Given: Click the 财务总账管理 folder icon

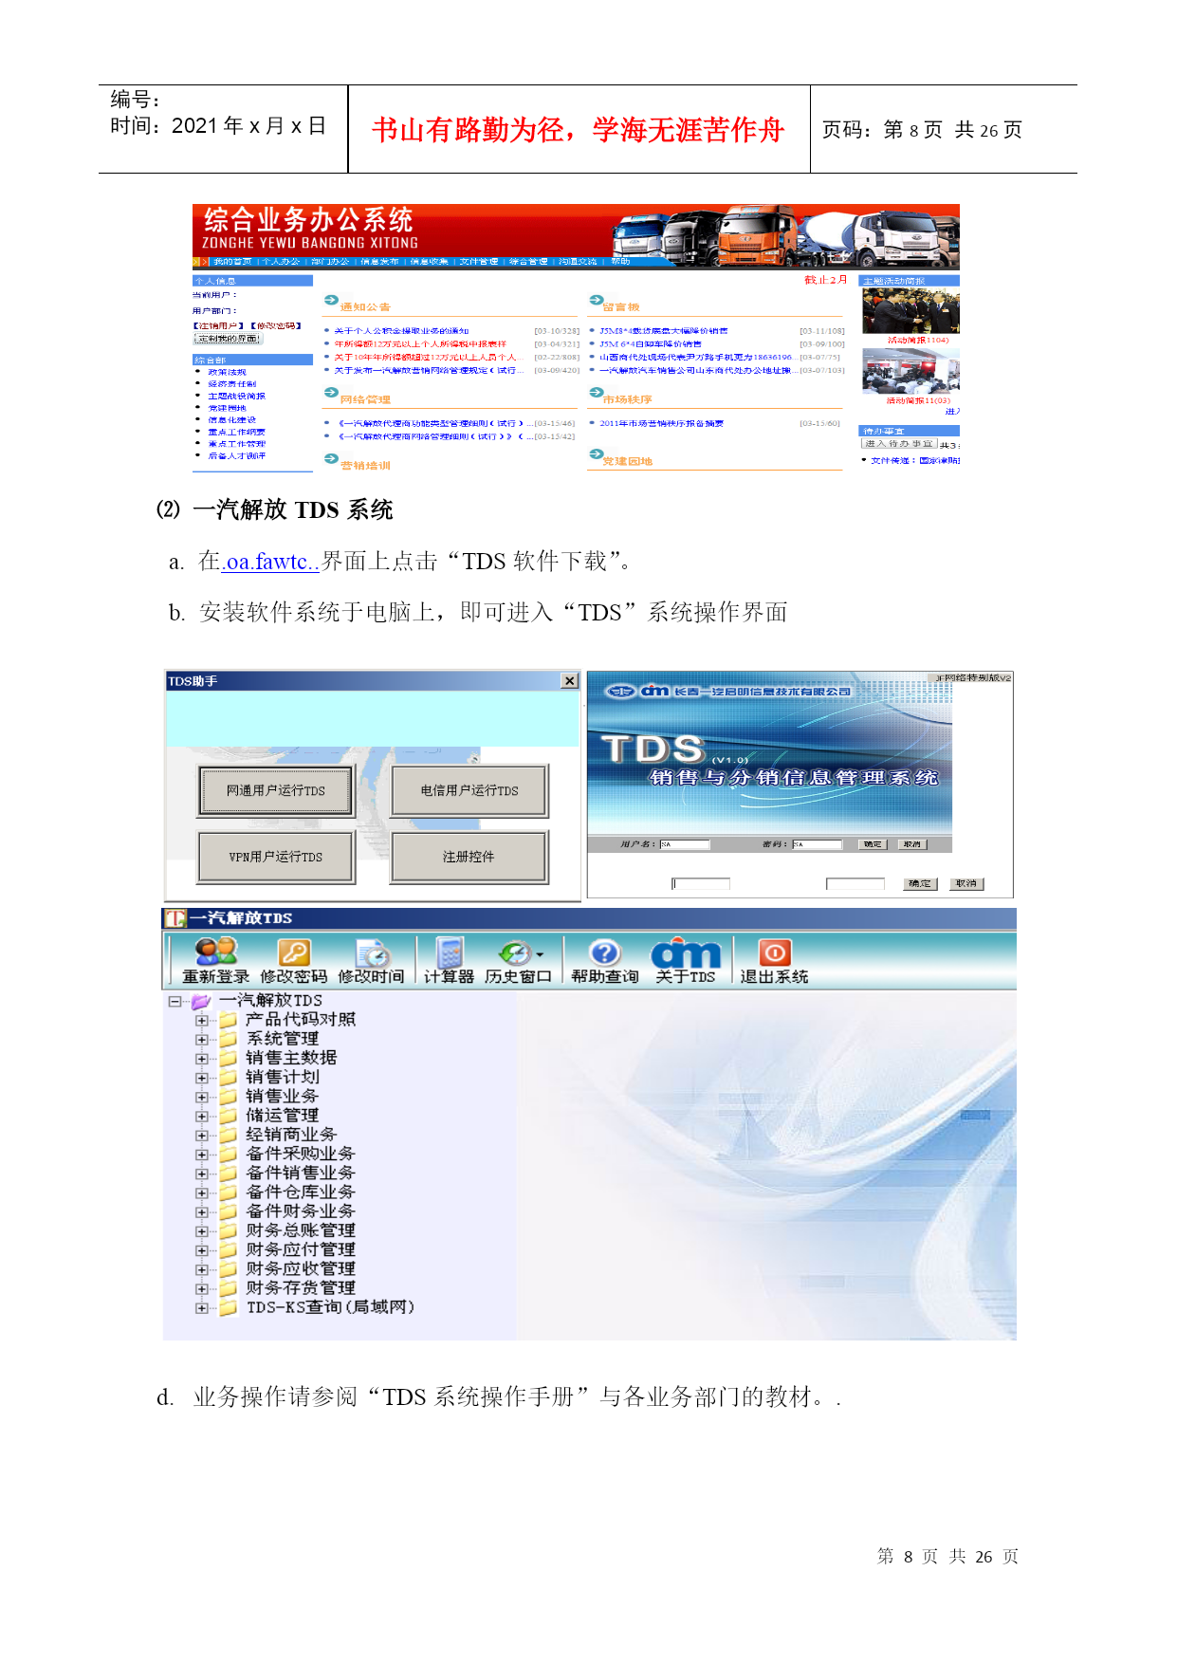Looking at the screenshot, I should point(228,1230).
